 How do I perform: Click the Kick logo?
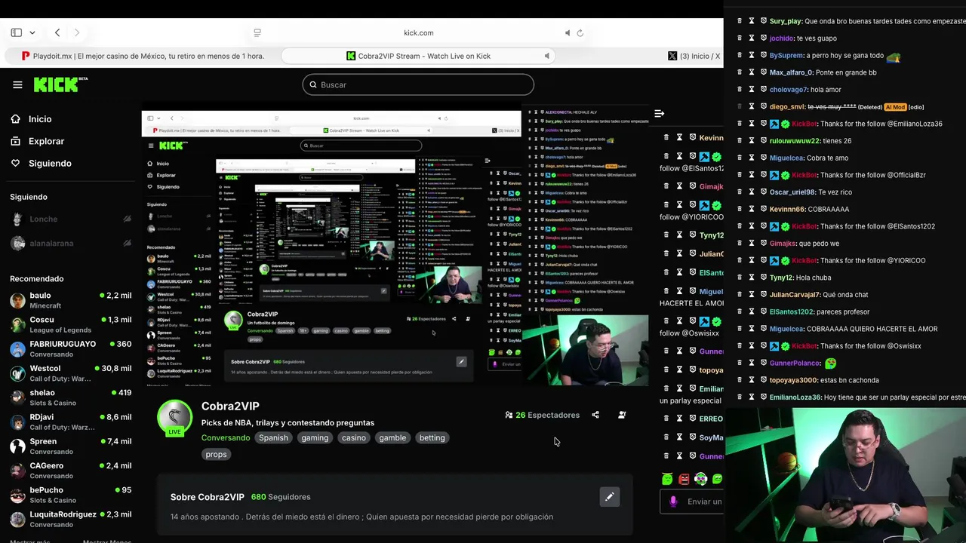coord(60,84)
